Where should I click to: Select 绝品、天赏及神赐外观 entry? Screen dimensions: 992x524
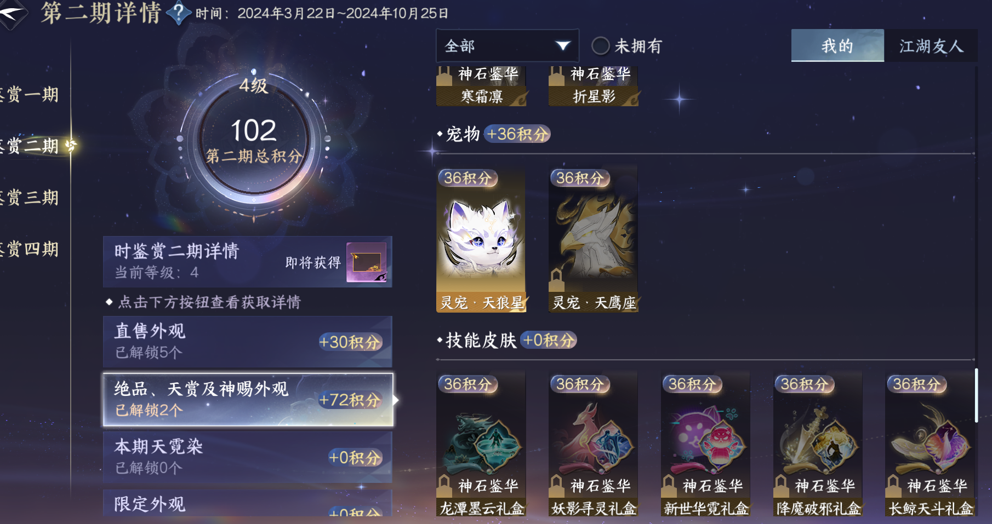pos(248,400)
